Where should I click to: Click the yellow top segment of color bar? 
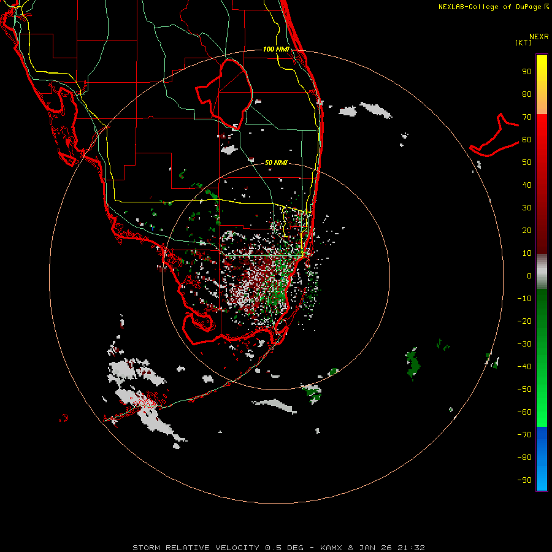tap(542, 85)
